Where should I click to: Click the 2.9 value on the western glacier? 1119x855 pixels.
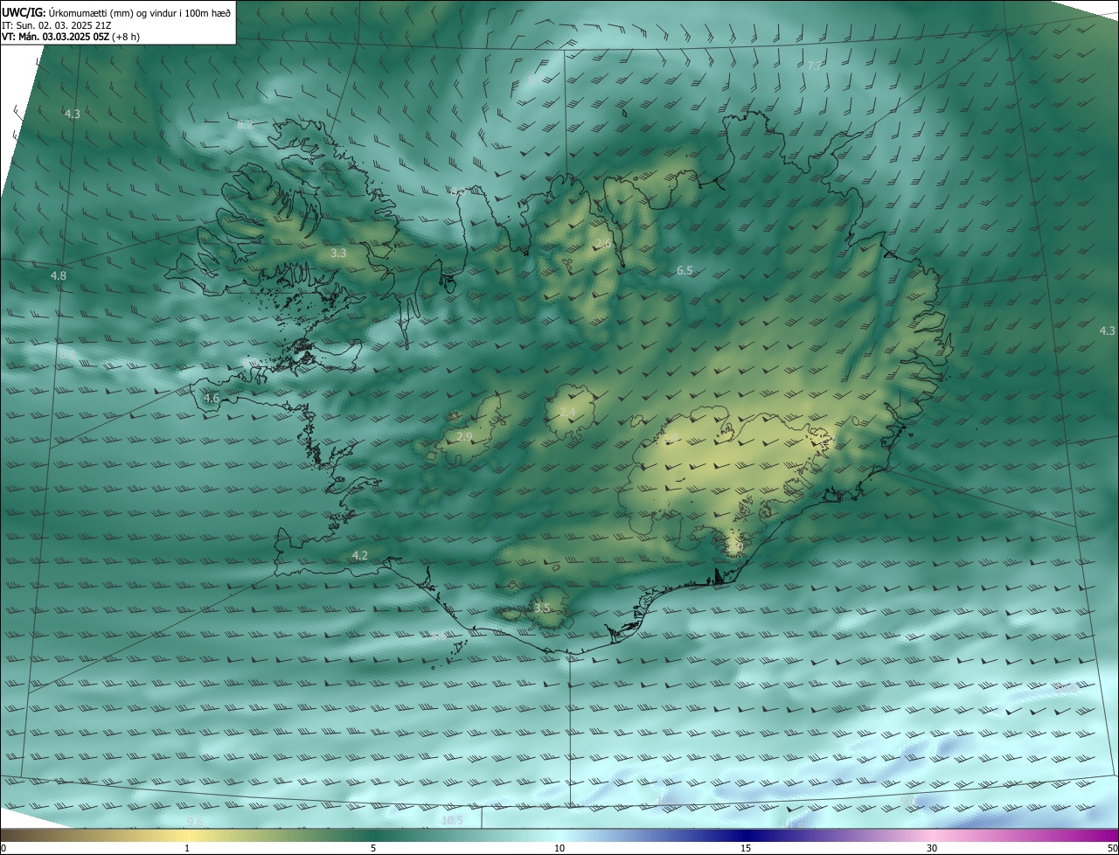pos(464,436)
